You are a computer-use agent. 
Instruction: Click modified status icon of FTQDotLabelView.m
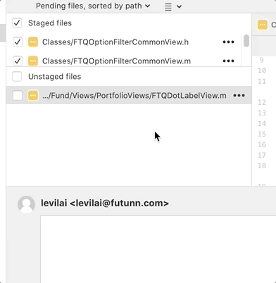coord(33,96)
